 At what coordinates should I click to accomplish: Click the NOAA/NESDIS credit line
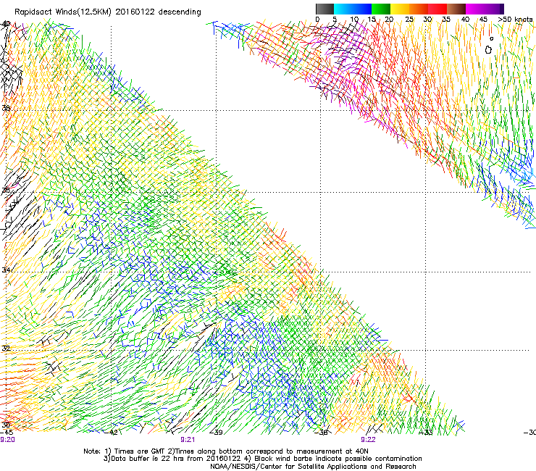pos(313,467)
